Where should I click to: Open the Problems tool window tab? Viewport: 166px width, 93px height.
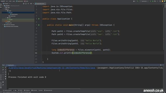[x=27, y=90]
